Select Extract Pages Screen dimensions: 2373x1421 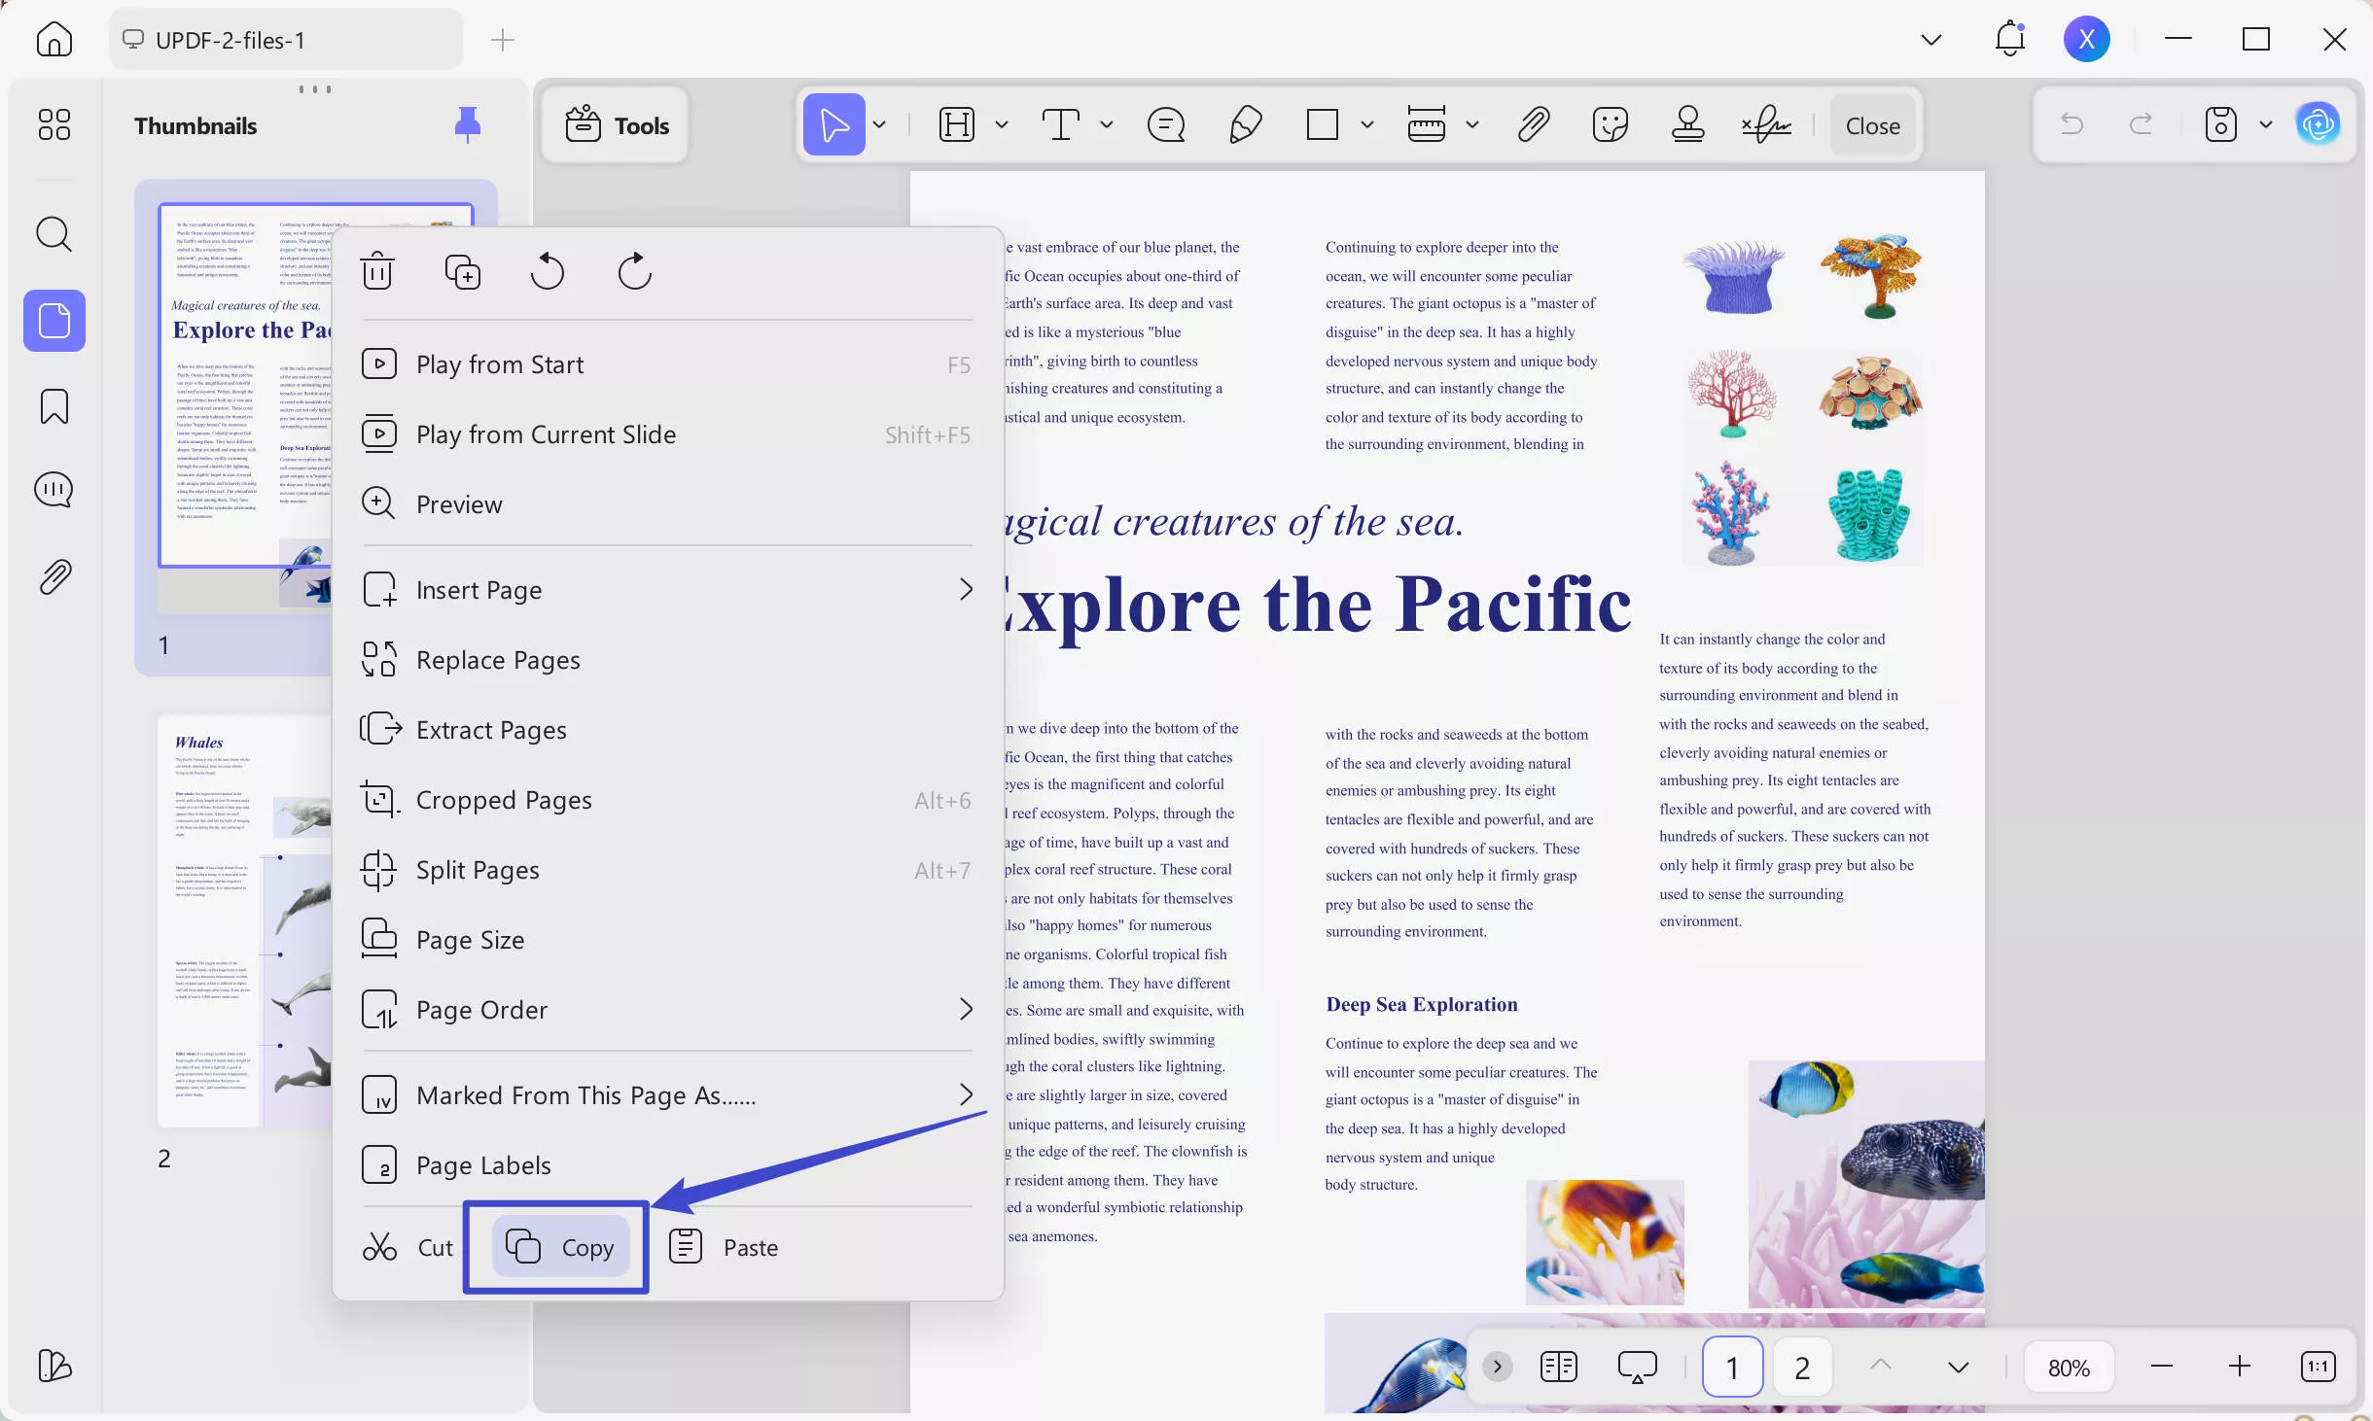pos(667,729)
